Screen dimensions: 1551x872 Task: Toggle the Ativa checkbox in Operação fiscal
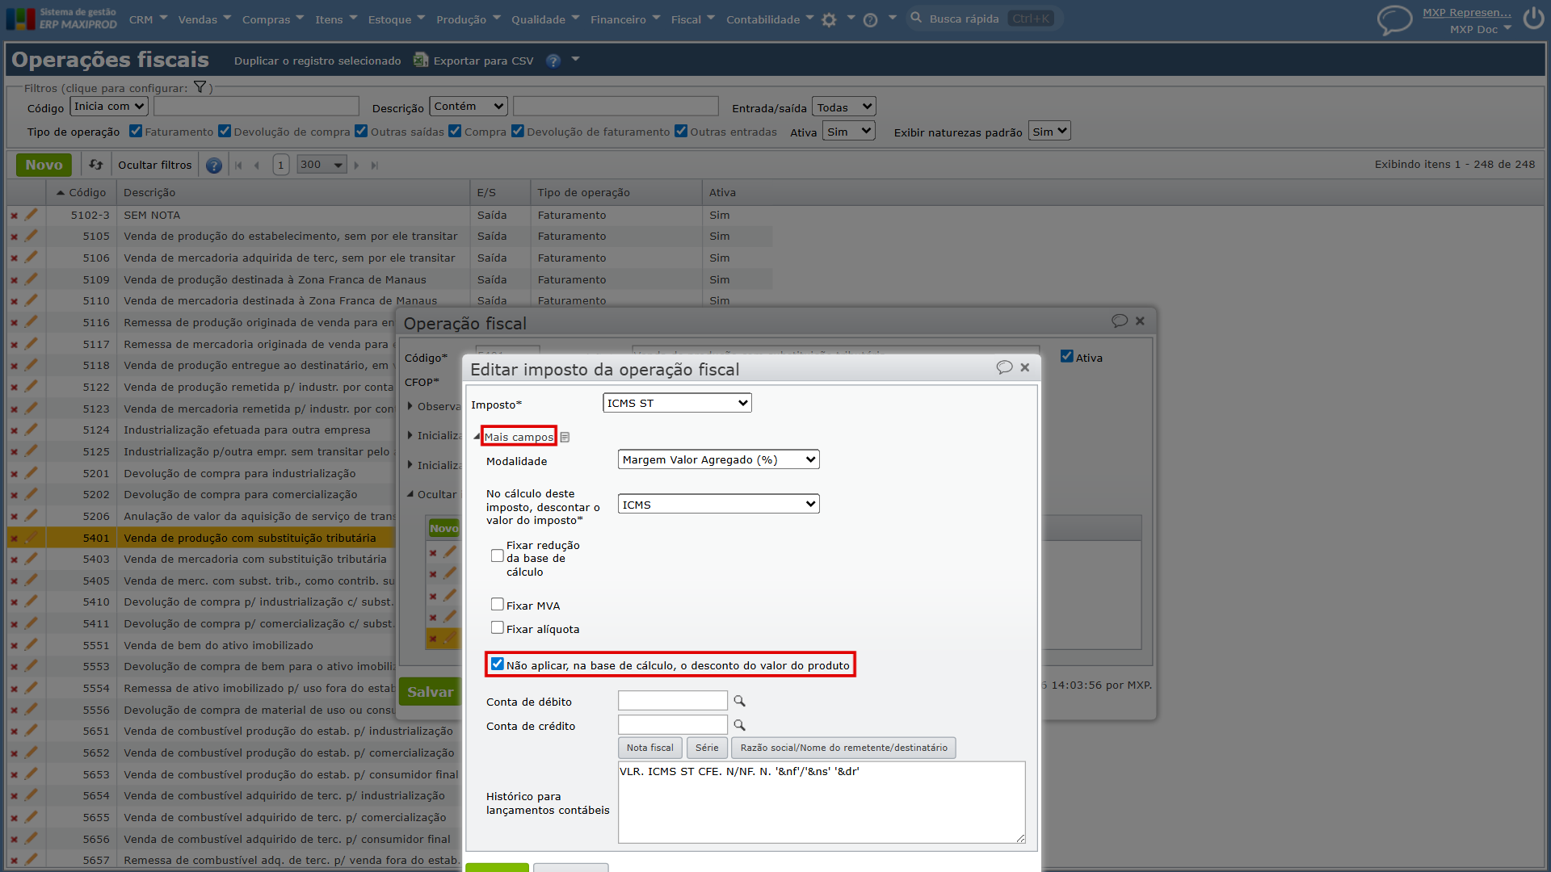1067,356
